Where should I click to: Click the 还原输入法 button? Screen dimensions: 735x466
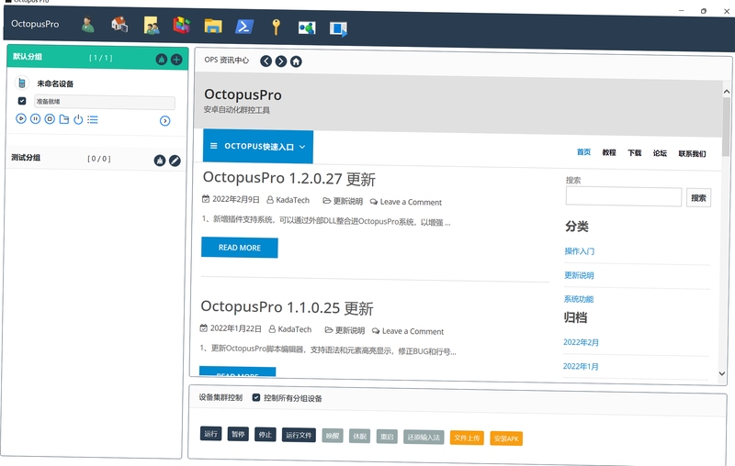click(424, 438)
